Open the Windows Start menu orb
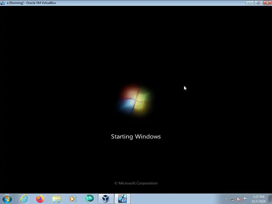The image size is (272, 204). (7, 199)
